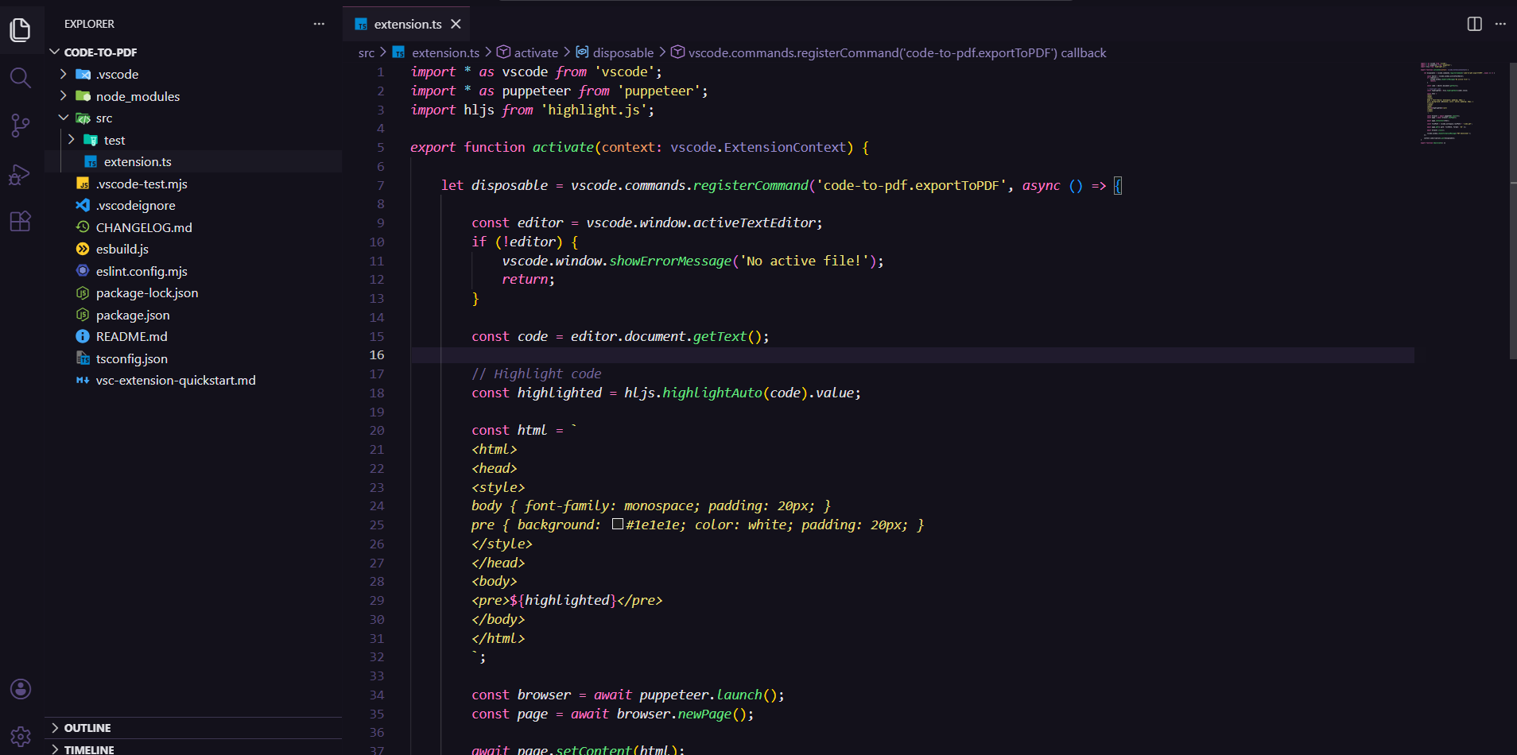Image resolution: width=1517 pixels, height=755 pixels.
Task: Click the extension.ts breadcrumb
Action: (x=436, y=52)
